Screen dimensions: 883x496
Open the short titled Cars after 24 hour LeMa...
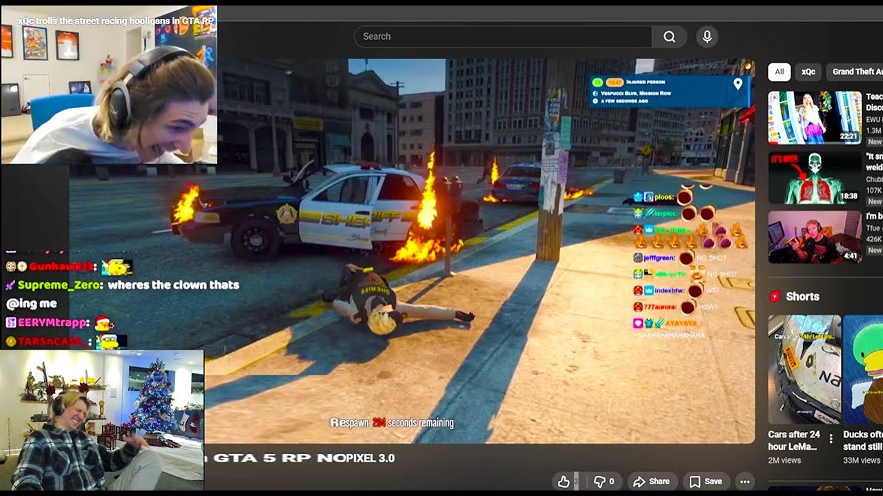(x=794, y=440)
